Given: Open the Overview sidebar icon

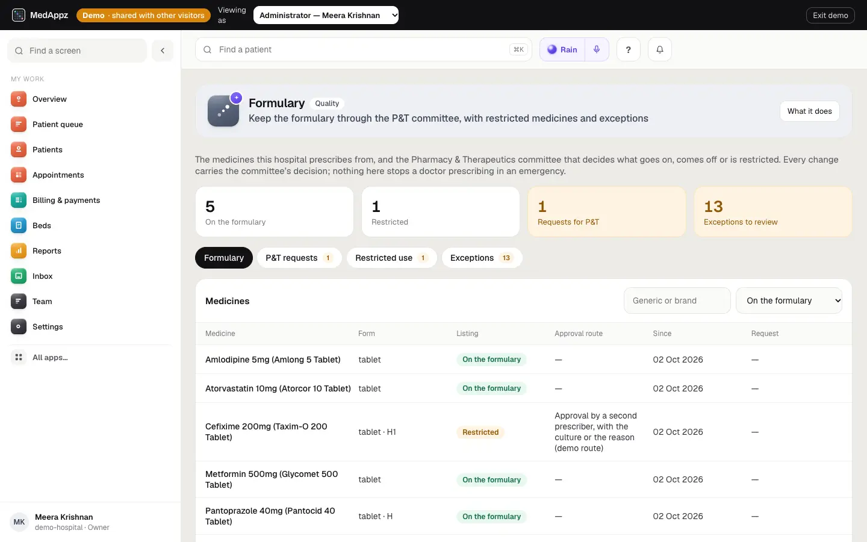Looking at the screenshot, I should pos(19,99).
